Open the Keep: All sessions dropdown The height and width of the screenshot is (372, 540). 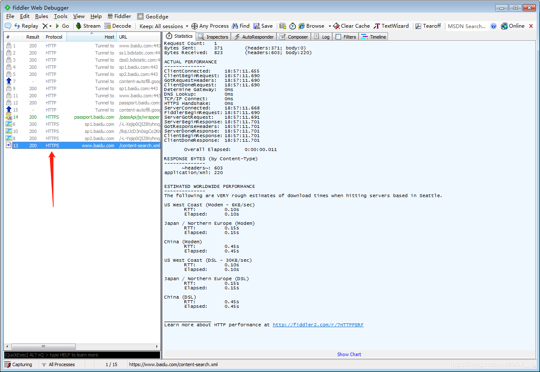[x=164, y=26]
